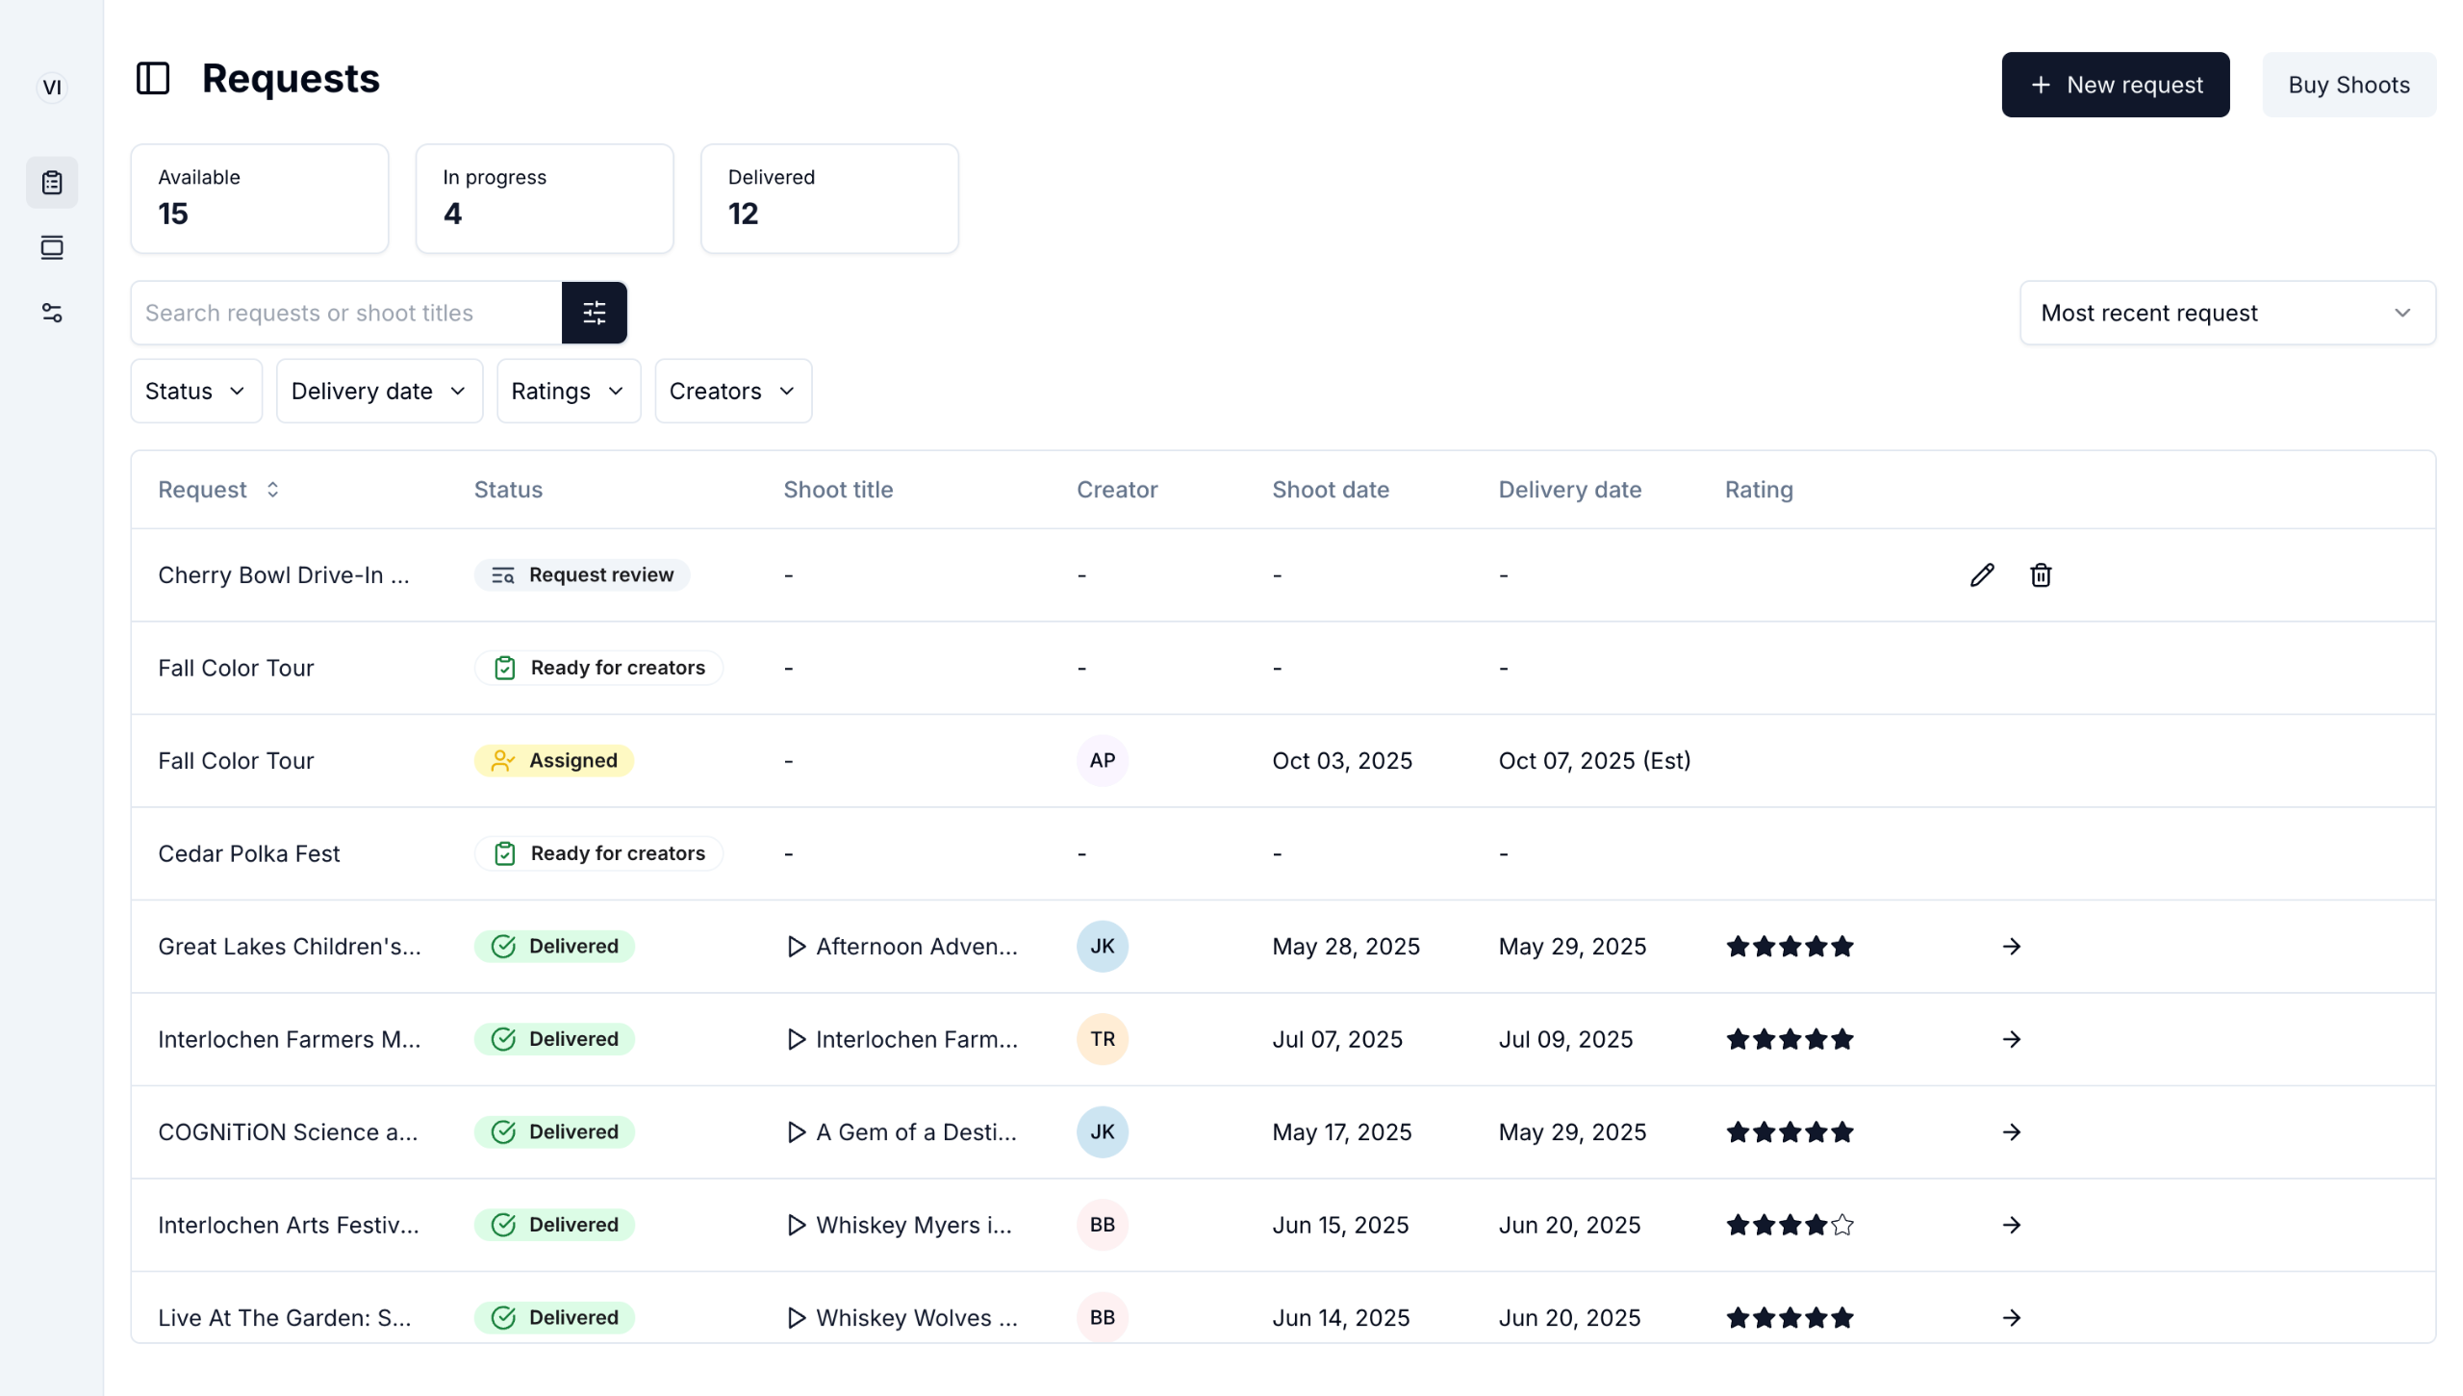
Task: Open details arrow for Interlochen Farmers Market row
Action: click(x=2011, y=1040)
